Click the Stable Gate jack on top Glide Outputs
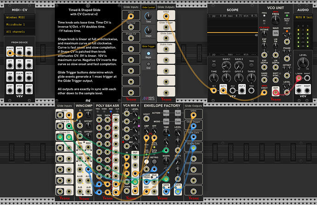Viewport: 317px width, 205px height. tap(166, 49)
